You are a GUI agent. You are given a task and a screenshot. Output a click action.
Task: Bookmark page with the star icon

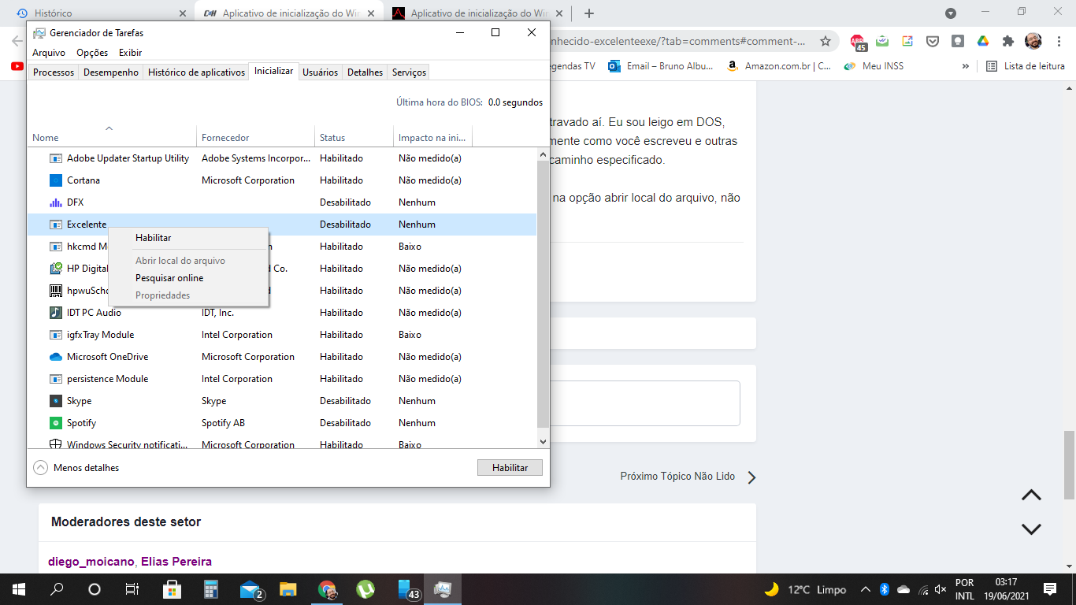tap(826, 41)
